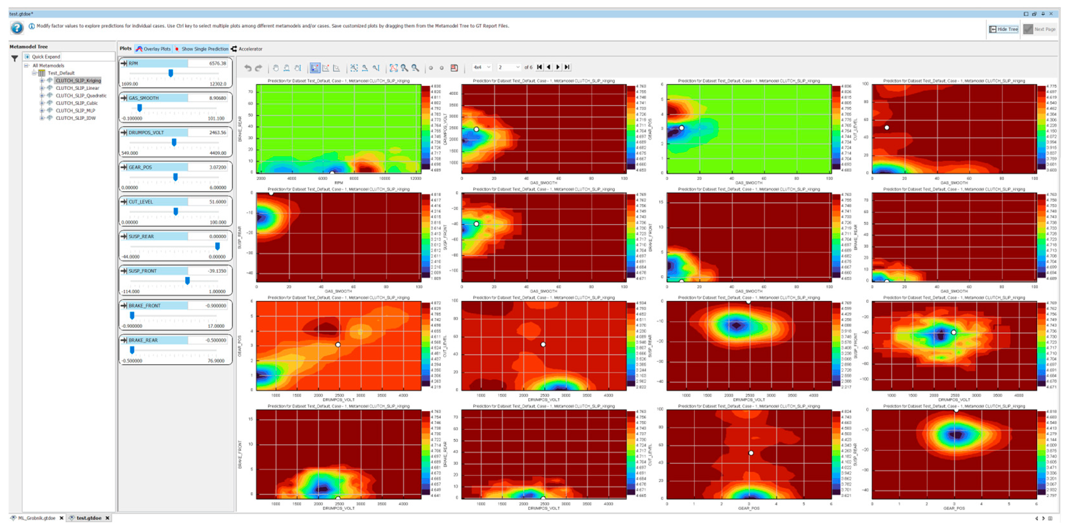
Task: Select the pan hand tool
Action: point(276,68)
